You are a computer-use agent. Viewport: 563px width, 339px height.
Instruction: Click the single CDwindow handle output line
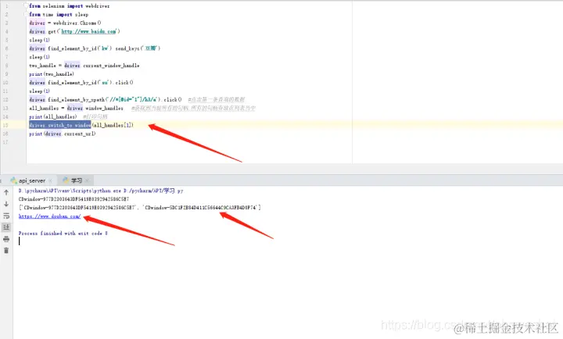74,199
